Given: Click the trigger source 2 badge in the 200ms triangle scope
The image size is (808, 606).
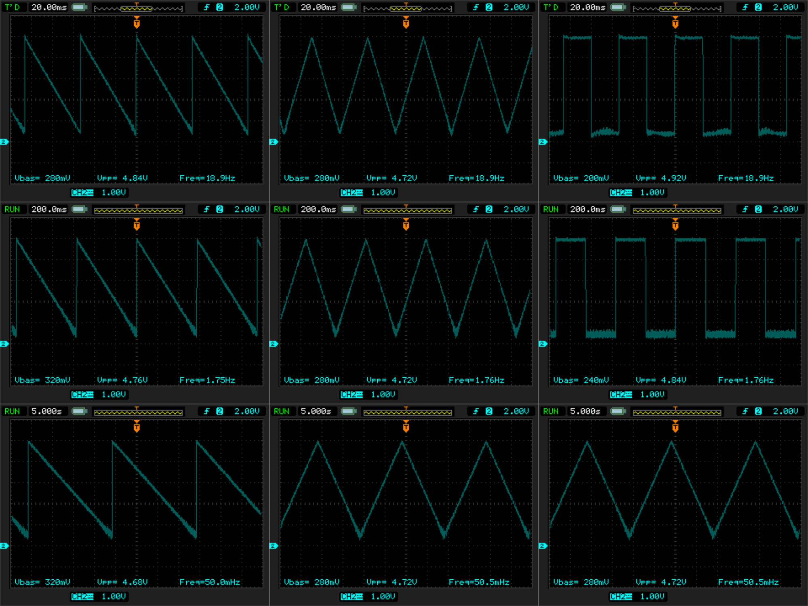Looking at the screenshot, I should pyautogui.click(x=489, y=209).
